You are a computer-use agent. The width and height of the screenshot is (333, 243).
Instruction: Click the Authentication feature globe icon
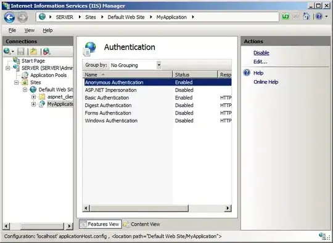click(x=90, y=49)
